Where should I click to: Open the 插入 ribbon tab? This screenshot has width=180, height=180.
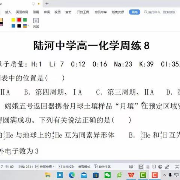click(8, 12)
